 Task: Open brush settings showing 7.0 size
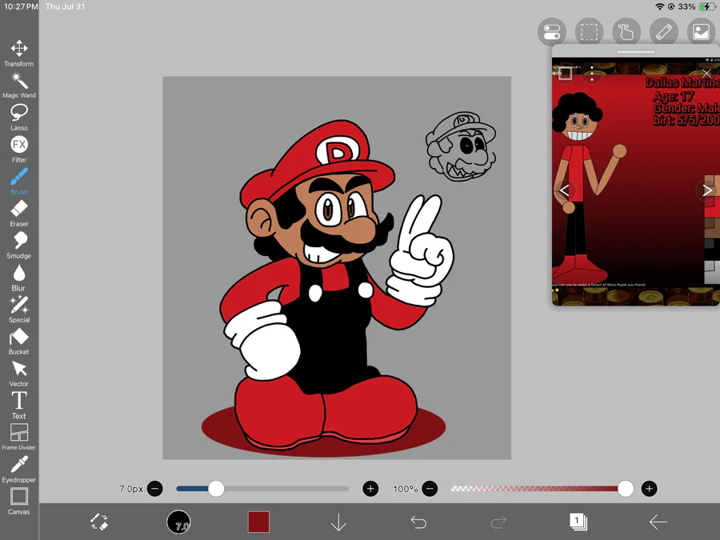[178, 522]
